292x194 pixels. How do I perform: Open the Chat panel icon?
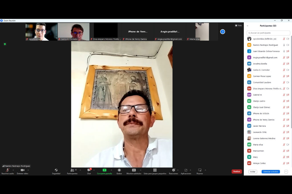tap(89, 170)
